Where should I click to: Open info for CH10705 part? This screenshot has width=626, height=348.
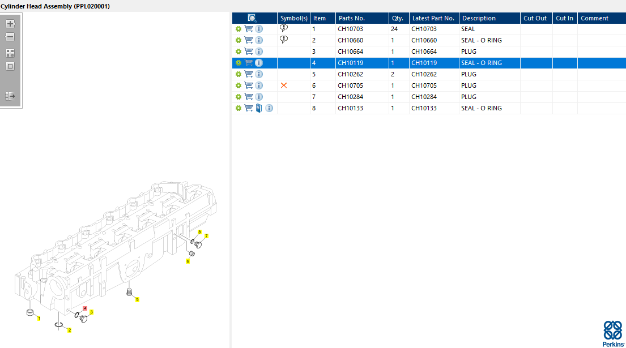[259, 85]
